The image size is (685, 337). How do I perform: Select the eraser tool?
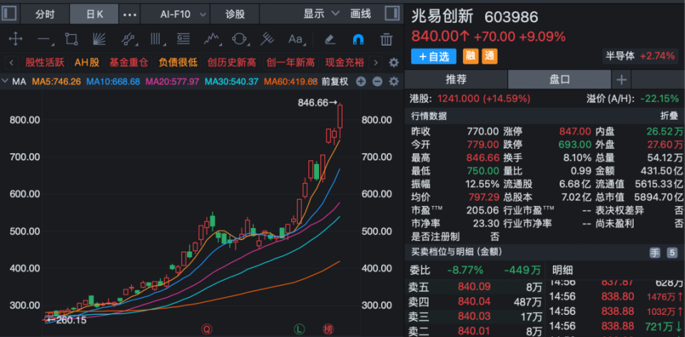pyautogui.click(x=330, y=39)
